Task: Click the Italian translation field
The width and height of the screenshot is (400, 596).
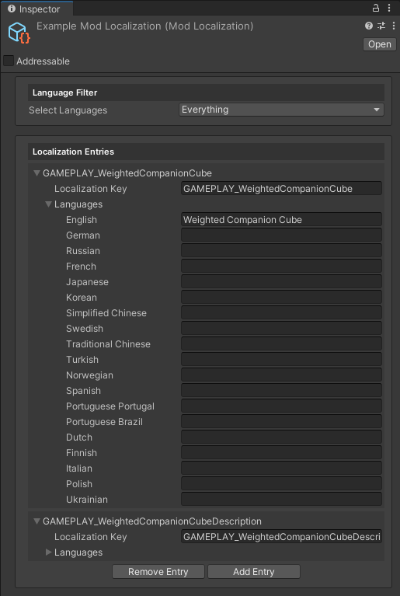Action: (281, 469)
